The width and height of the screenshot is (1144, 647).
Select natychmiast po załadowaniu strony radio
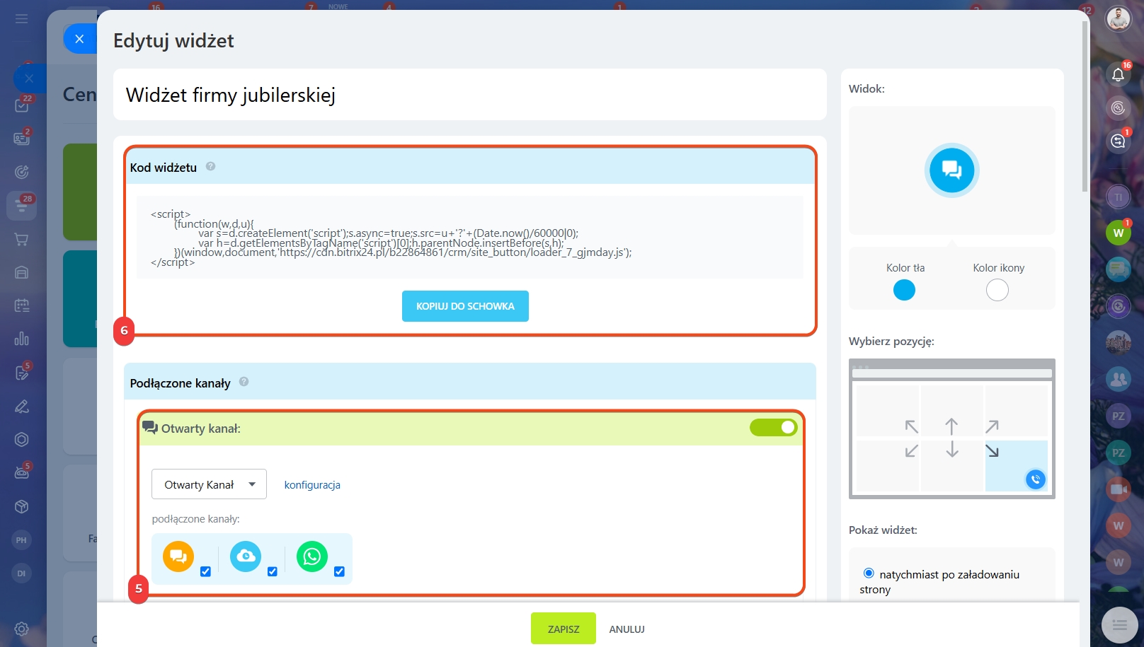pos(869,573)
